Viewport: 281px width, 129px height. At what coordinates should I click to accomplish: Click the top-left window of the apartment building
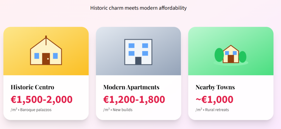[132, 45]
